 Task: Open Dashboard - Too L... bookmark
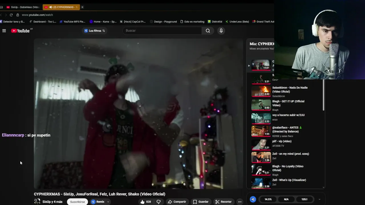tap(43, 22)
